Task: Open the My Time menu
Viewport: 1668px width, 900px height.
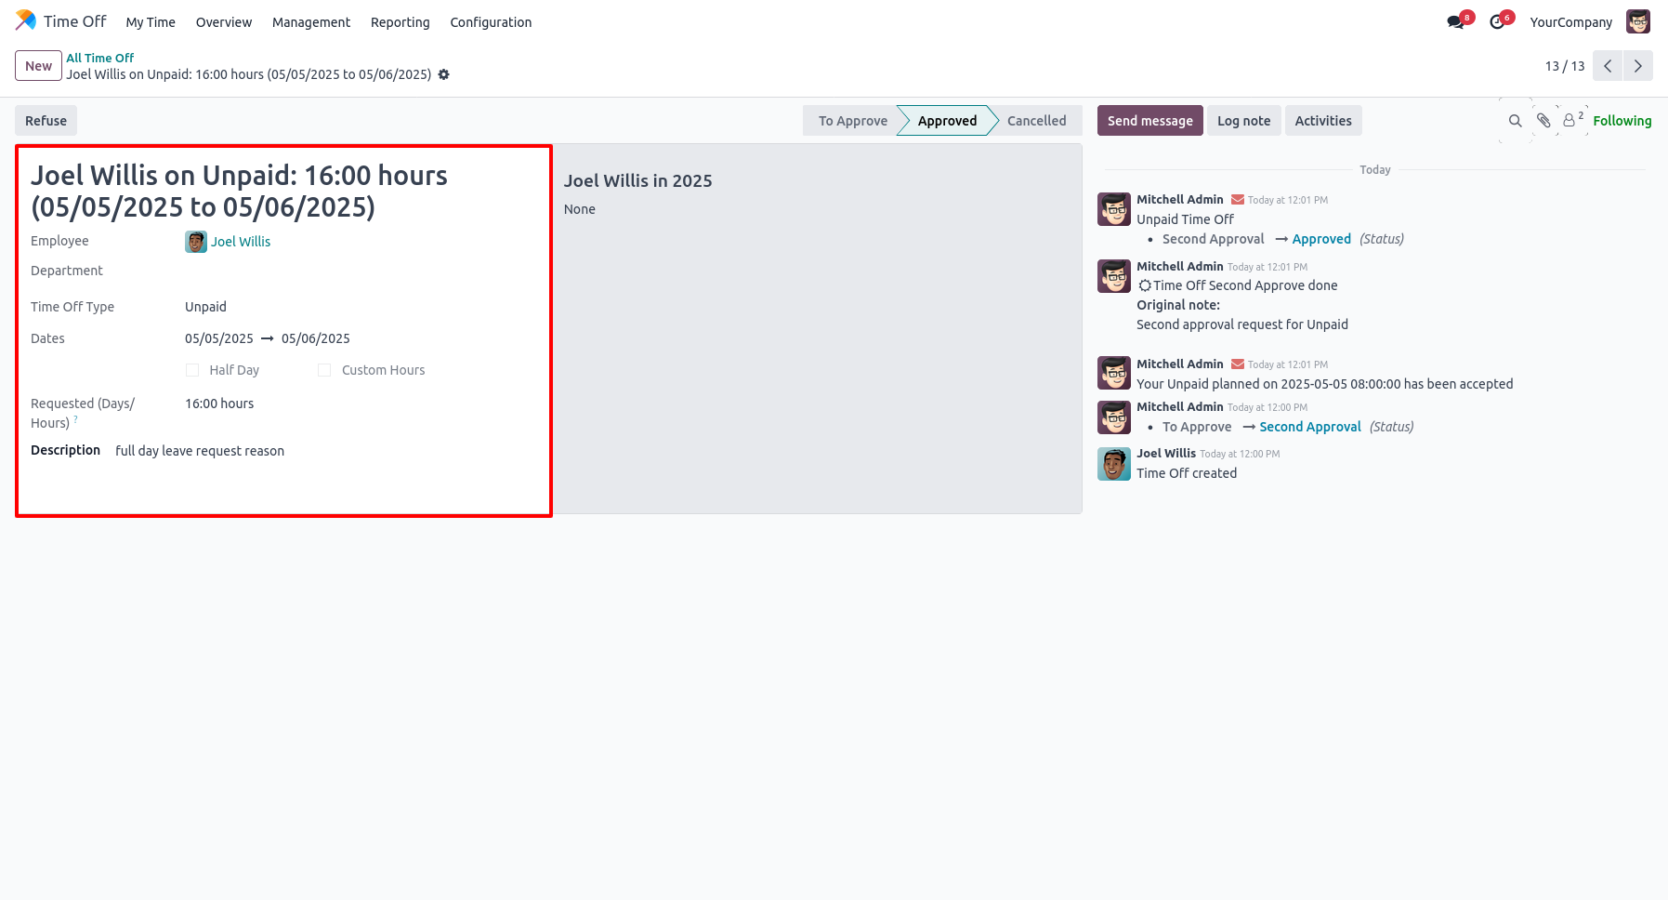Action: click(151, 22)
